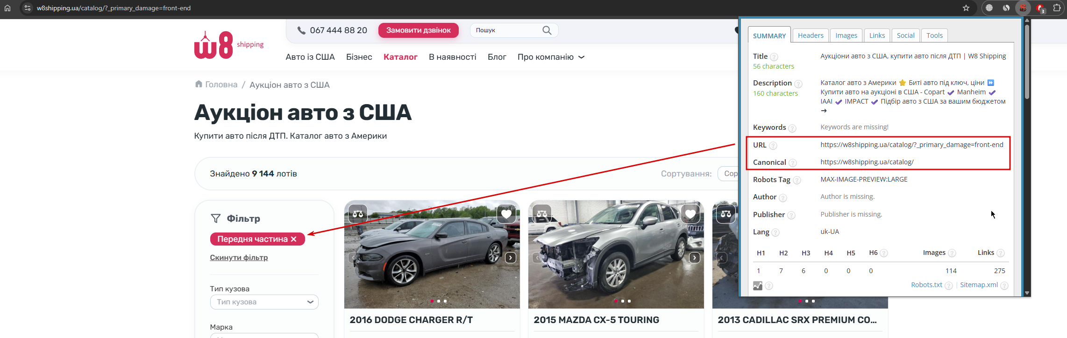Click the browser address bar URL

pyautogui.click(x=114, y=8)
